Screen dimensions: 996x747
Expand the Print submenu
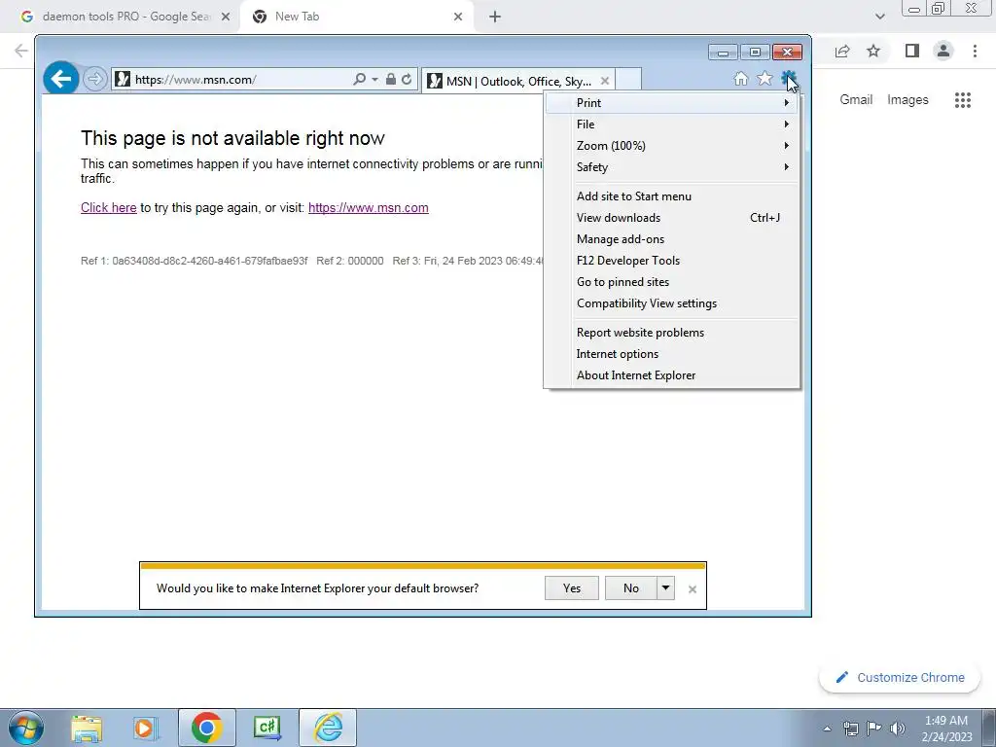pyautogui.click(x=673, y=103)
